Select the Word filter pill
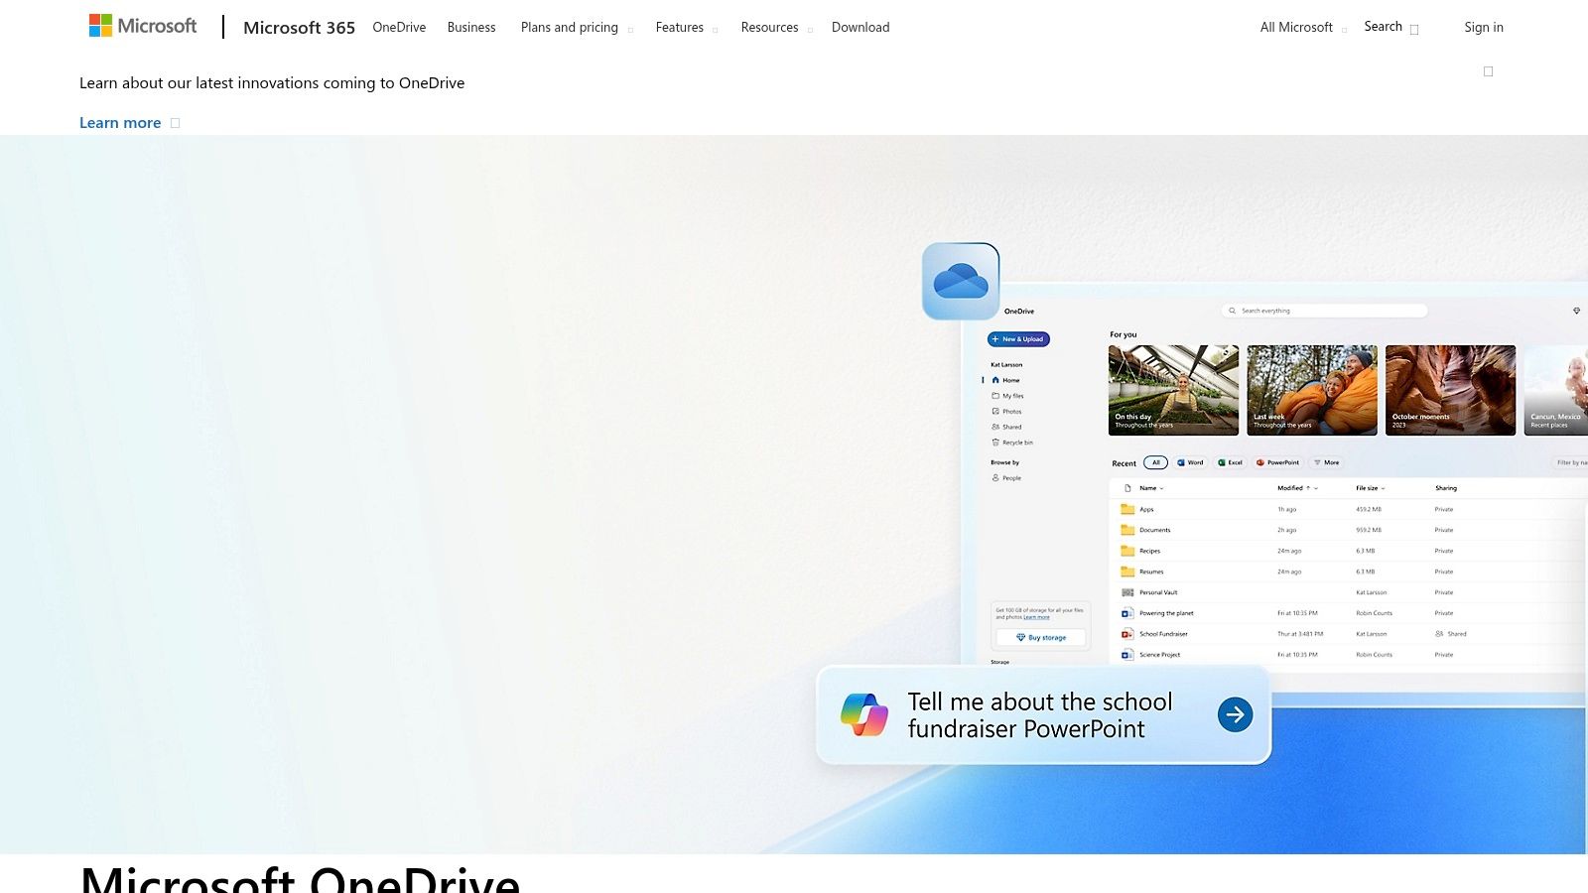1588x893 pixels. (x=1190, y=462)
